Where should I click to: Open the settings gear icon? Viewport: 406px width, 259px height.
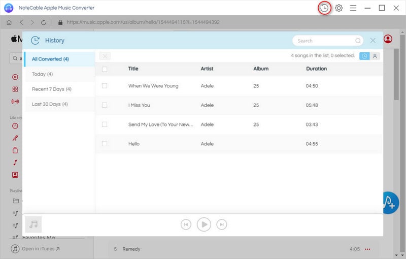(339, 8)
